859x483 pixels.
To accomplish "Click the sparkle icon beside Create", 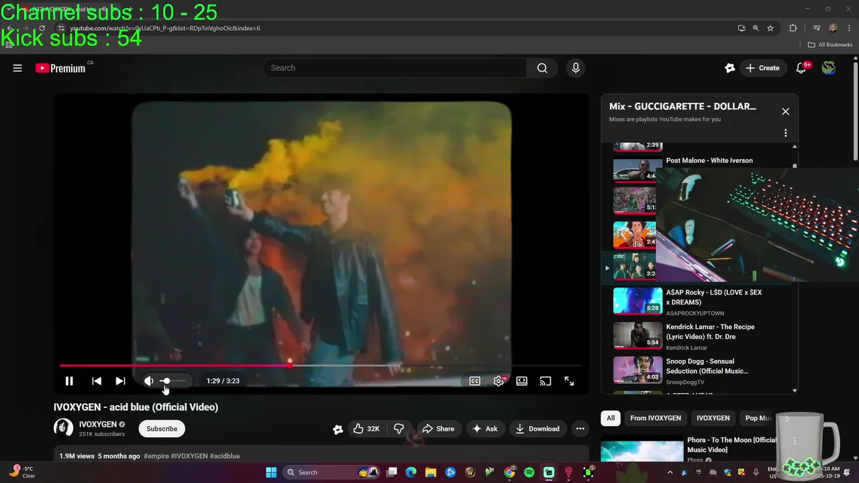I will 729,68.
